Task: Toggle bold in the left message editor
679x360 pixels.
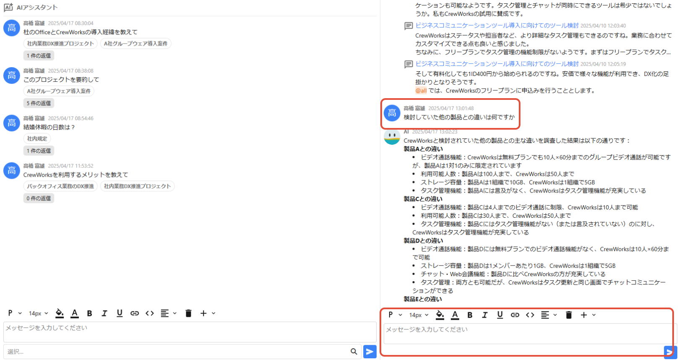Action: click(x=89, y=313)
